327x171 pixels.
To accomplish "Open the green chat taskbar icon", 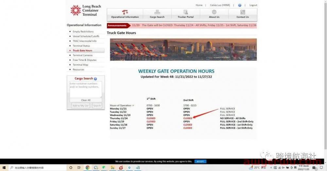I will (x=104, y=168).
